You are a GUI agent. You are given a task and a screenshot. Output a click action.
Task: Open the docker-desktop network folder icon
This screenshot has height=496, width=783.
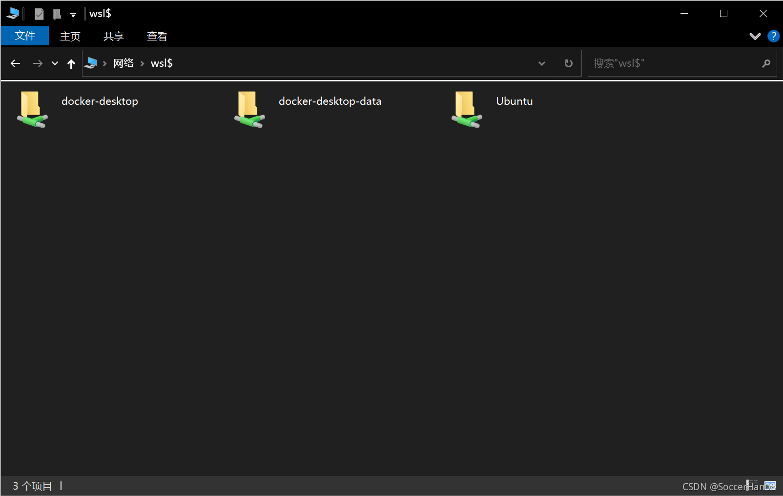pos(32,110)
